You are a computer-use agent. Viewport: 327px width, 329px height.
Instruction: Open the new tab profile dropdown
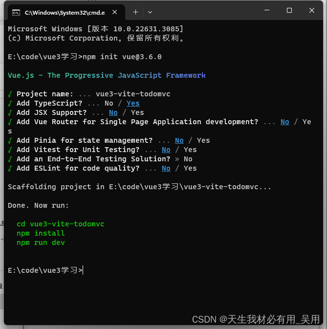pyautogui.click(x=150, y=12)
